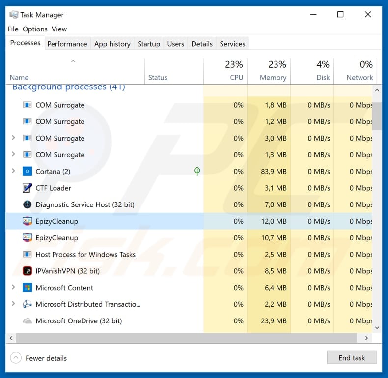Click the icon of the 12,0 MB EpizyCleanup process
The height and width of the screenshot is (378, 388).
coord(27,221)
